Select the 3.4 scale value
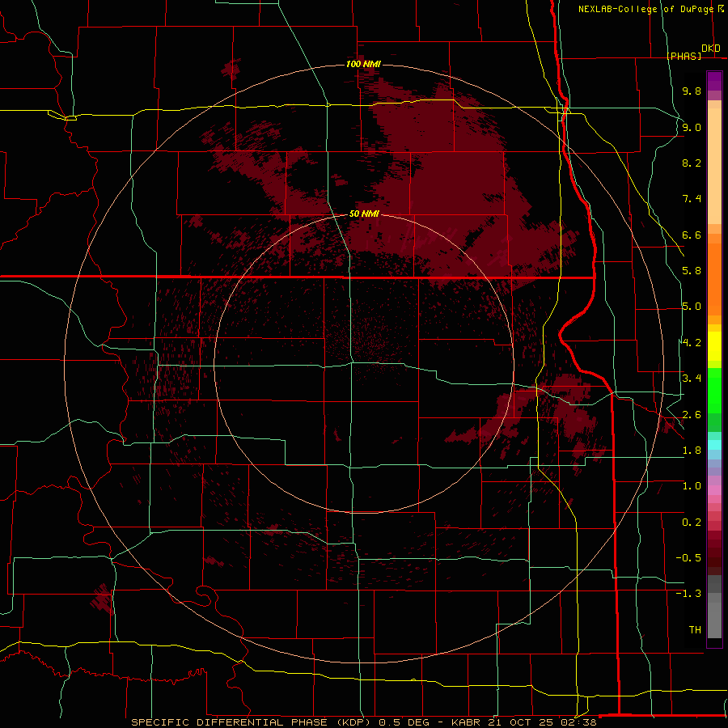The width and height of the screenshot is (728, 728). tap(692, 379)
